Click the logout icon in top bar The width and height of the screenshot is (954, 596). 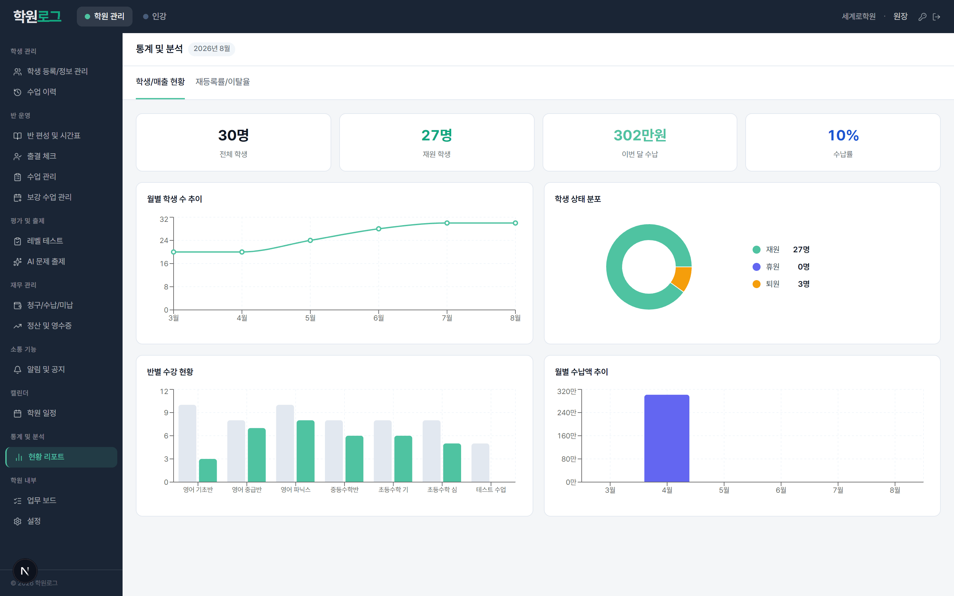(937, 17)
